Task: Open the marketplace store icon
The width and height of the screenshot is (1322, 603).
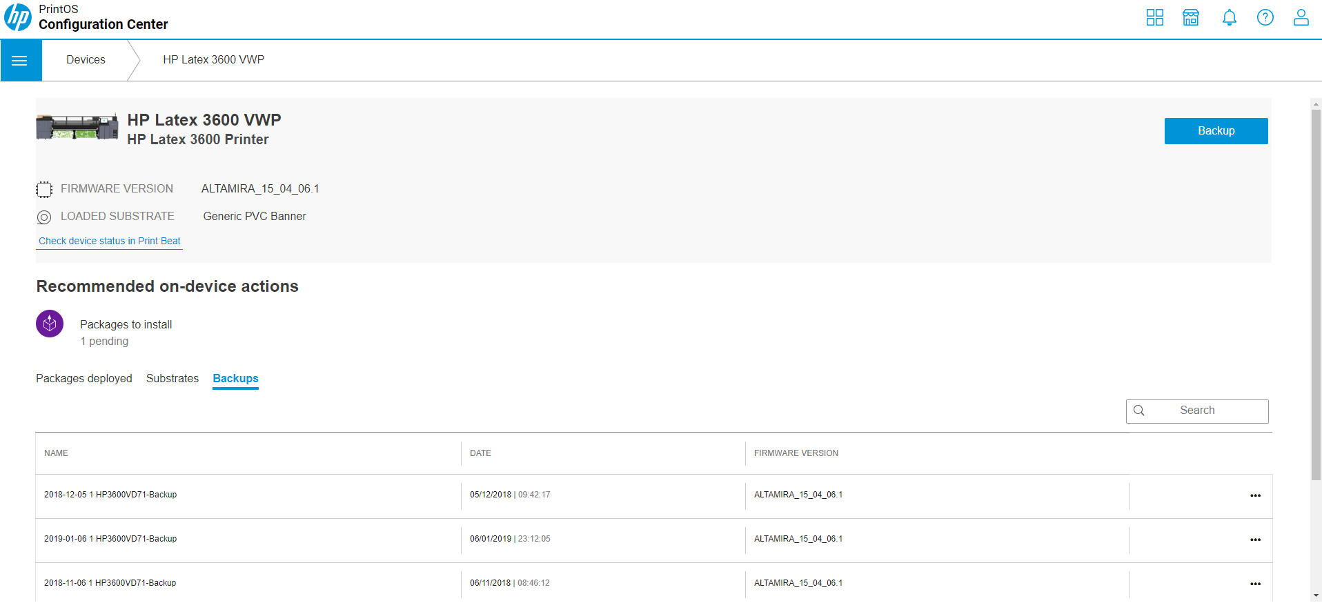Action: (x=1191, y=17)
